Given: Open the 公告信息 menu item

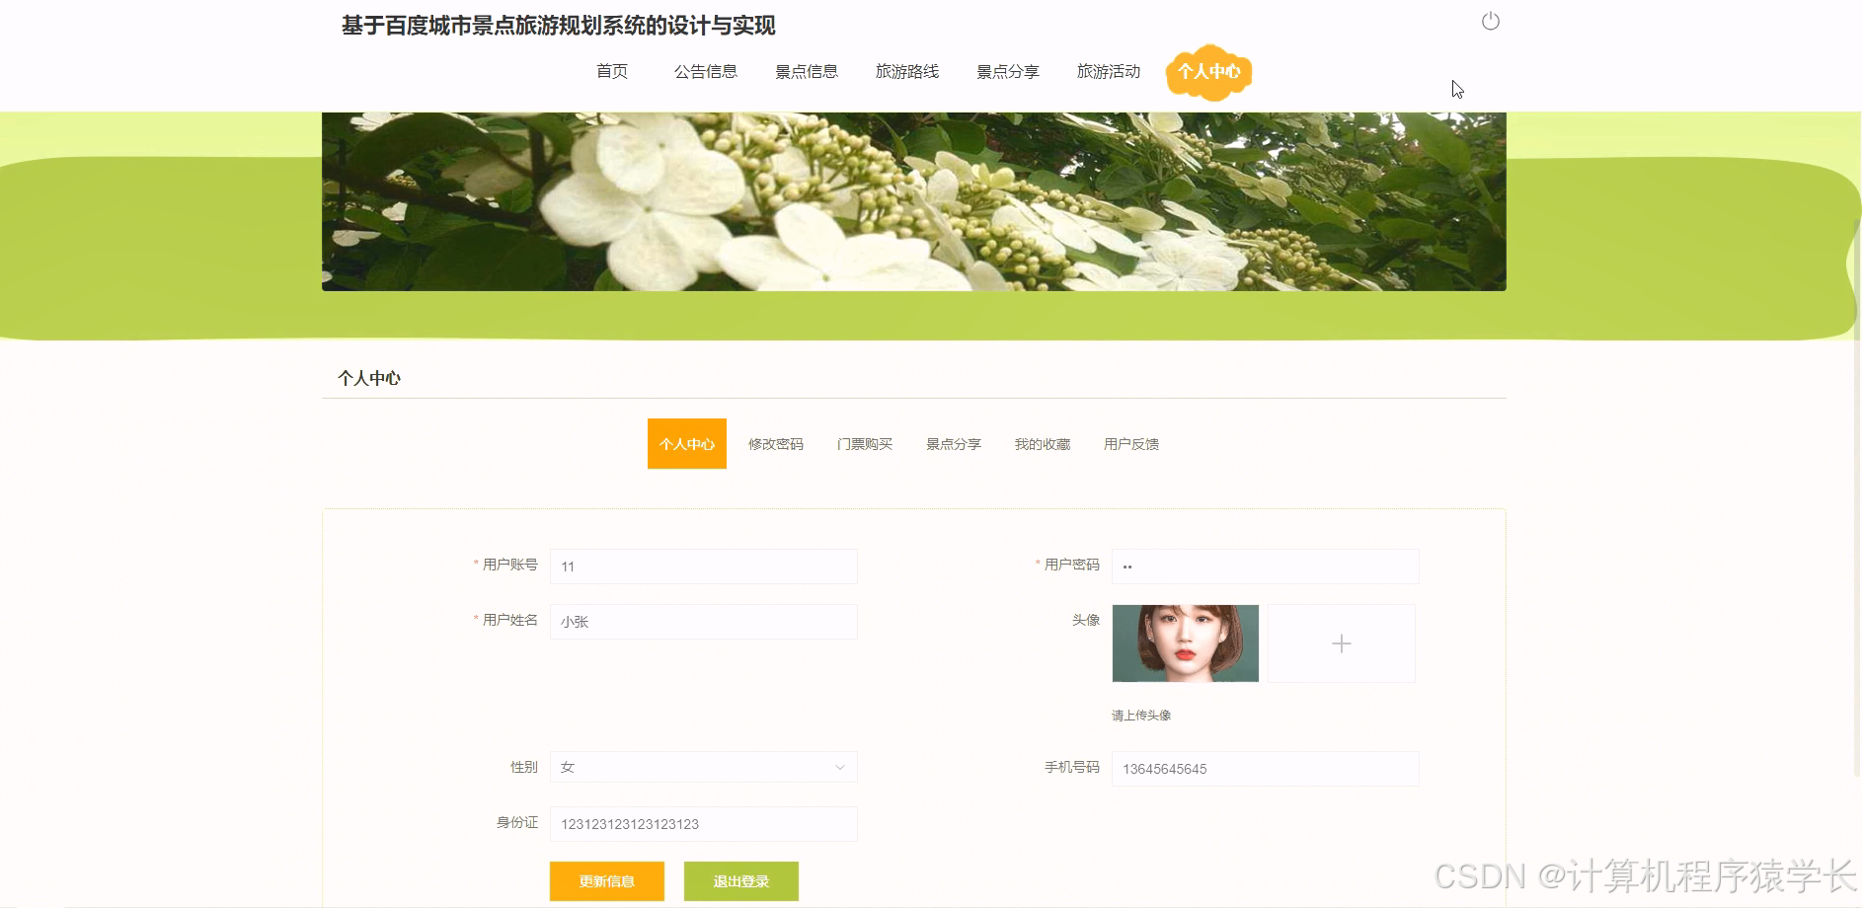Looking at the screenshot, I should coord(706,71).
